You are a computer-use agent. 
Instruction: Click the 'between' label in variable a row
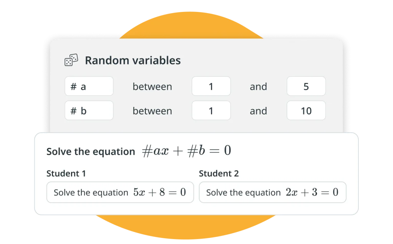pyautogui.click(x=152, y=87)
